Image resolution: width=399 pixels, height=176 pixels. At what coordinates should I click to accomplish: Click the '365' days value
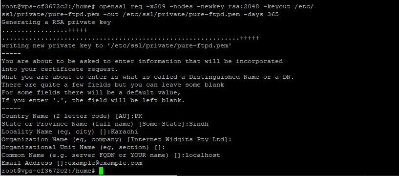coord(273,15)
